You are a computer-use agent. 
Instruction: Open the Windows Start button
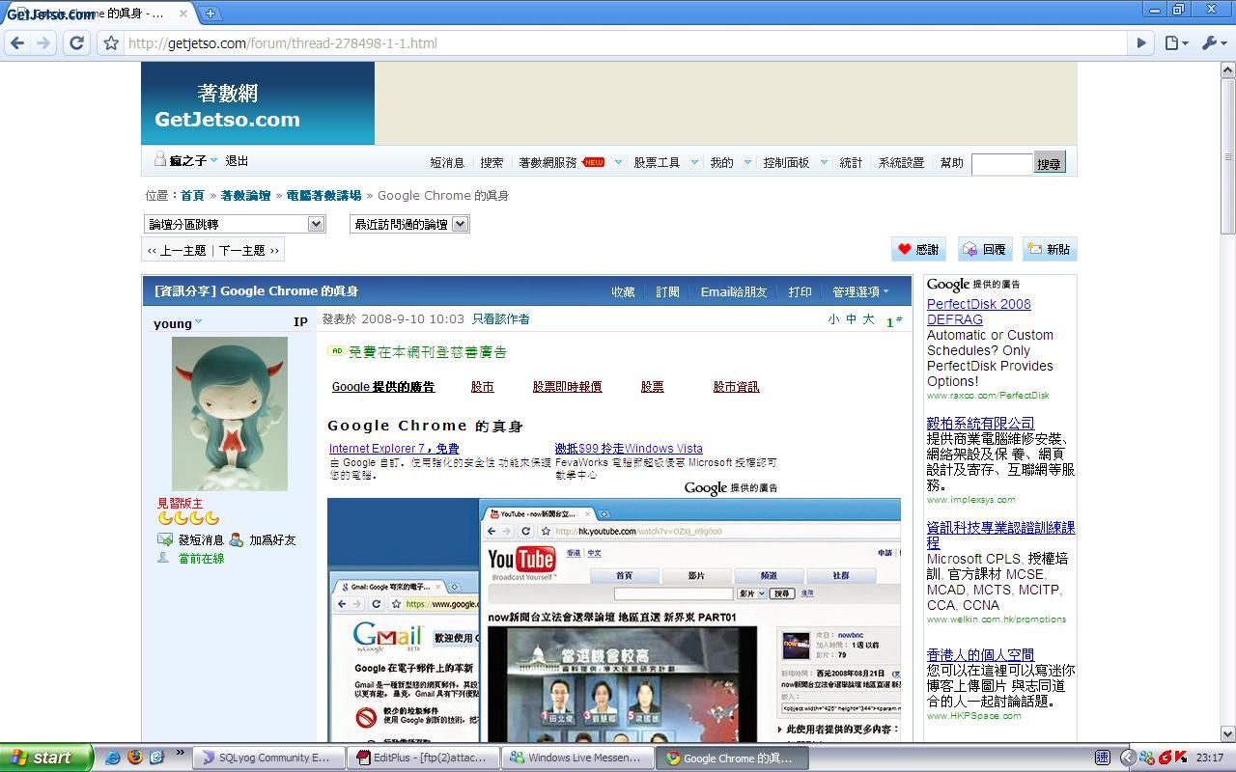click(x=46, y=758)
